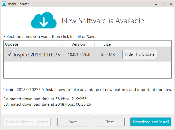Minimize the Inspire Updater window
This screenshot has height=130, width=175.
[156, 4]
